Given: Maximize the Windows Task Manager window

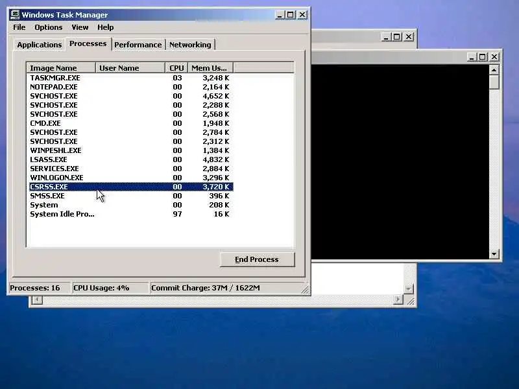Looking at the screenshot, I should coord(290,15).
